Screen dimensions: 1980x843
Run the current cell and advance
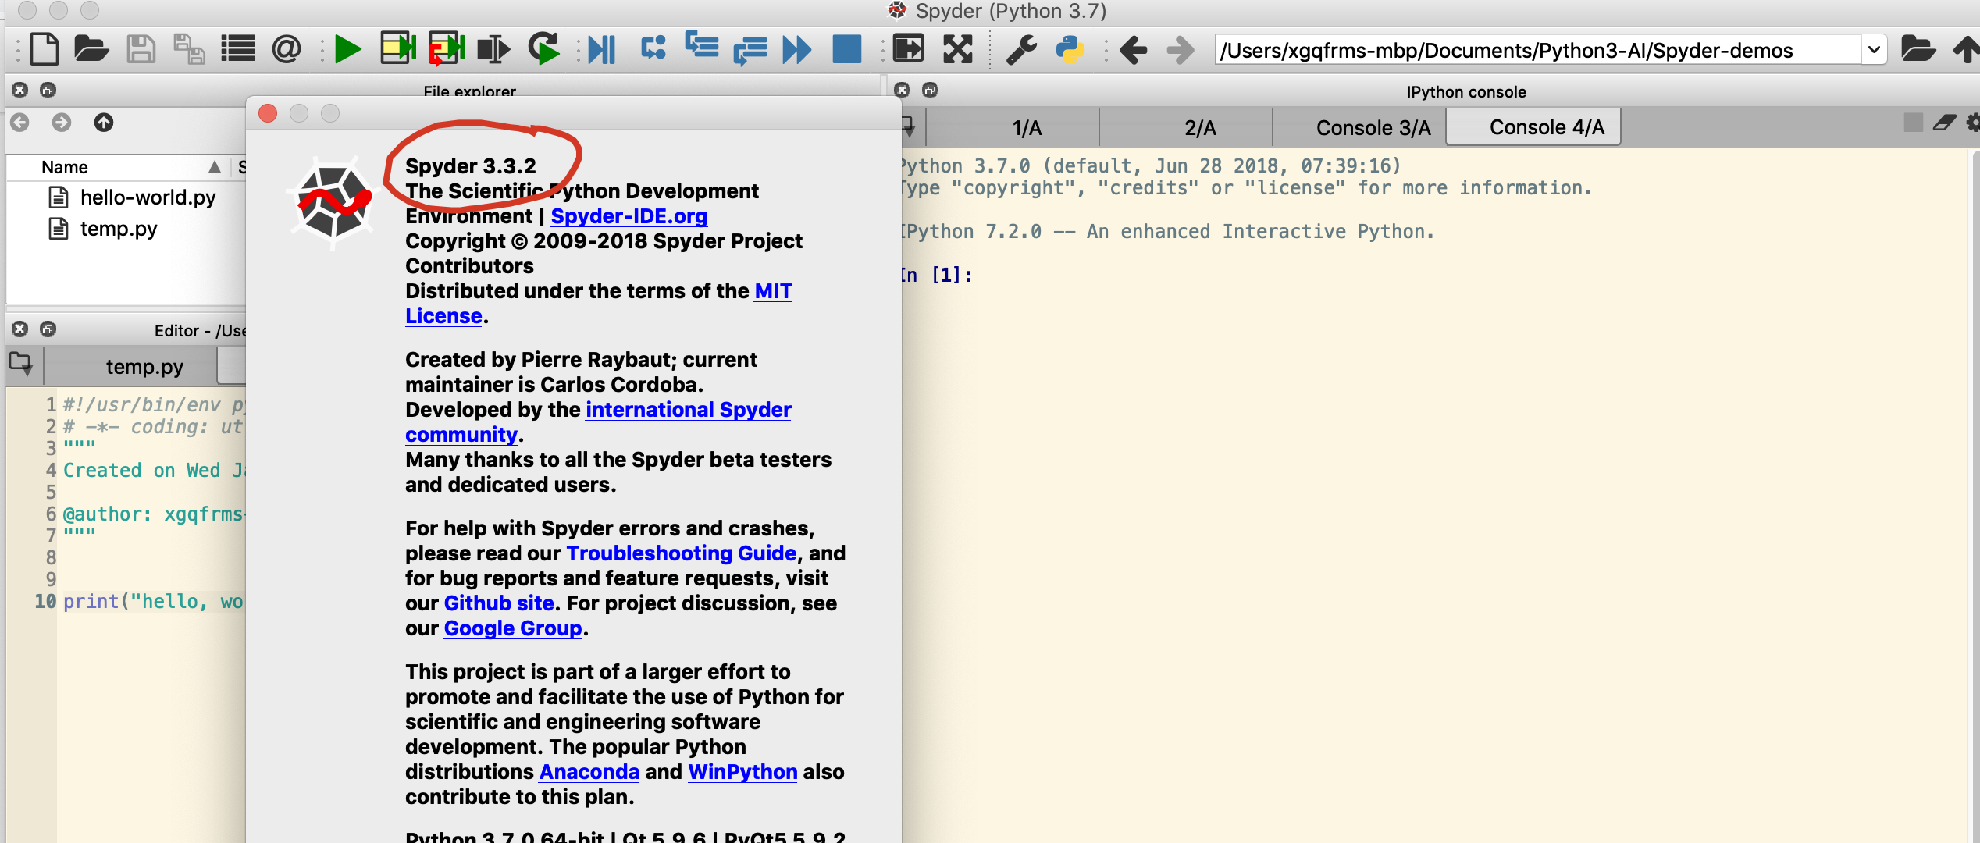[445, 48]
